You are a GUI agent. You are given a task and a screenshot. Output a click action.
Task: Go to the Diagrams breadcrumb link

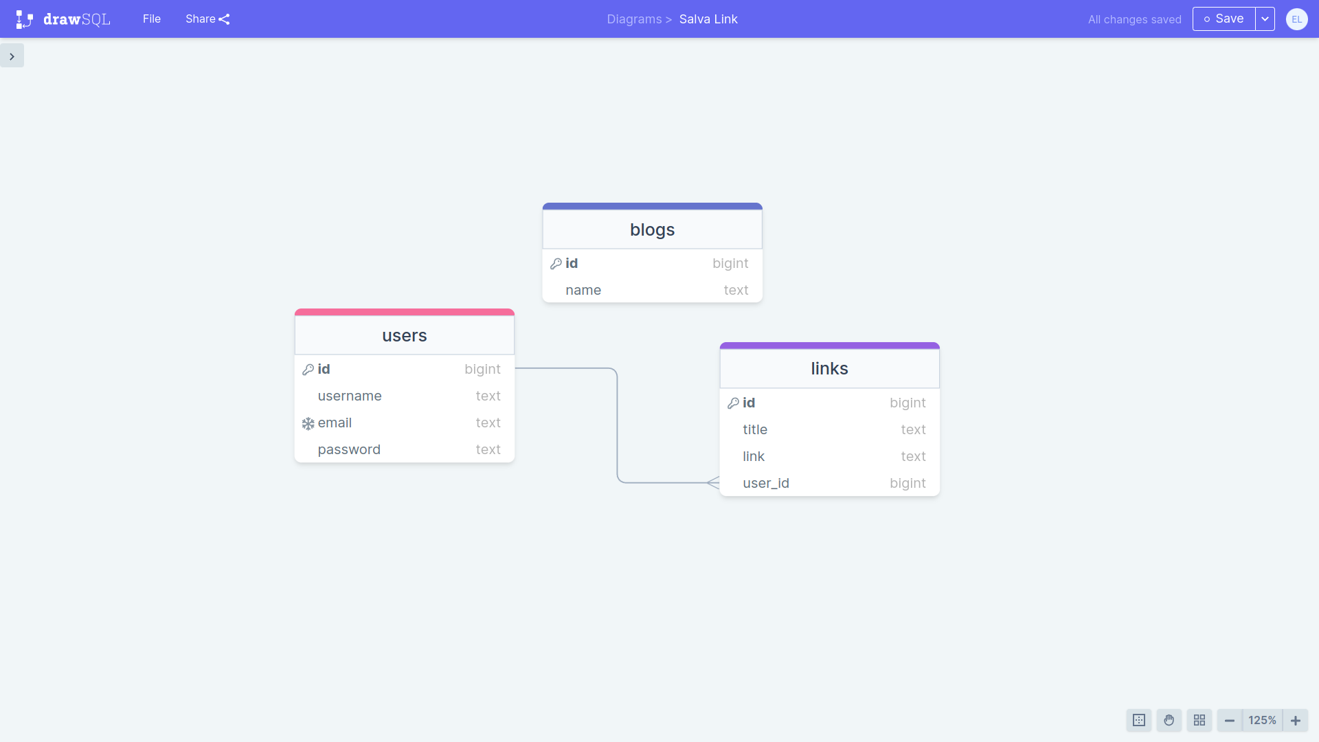pos(633,19)
